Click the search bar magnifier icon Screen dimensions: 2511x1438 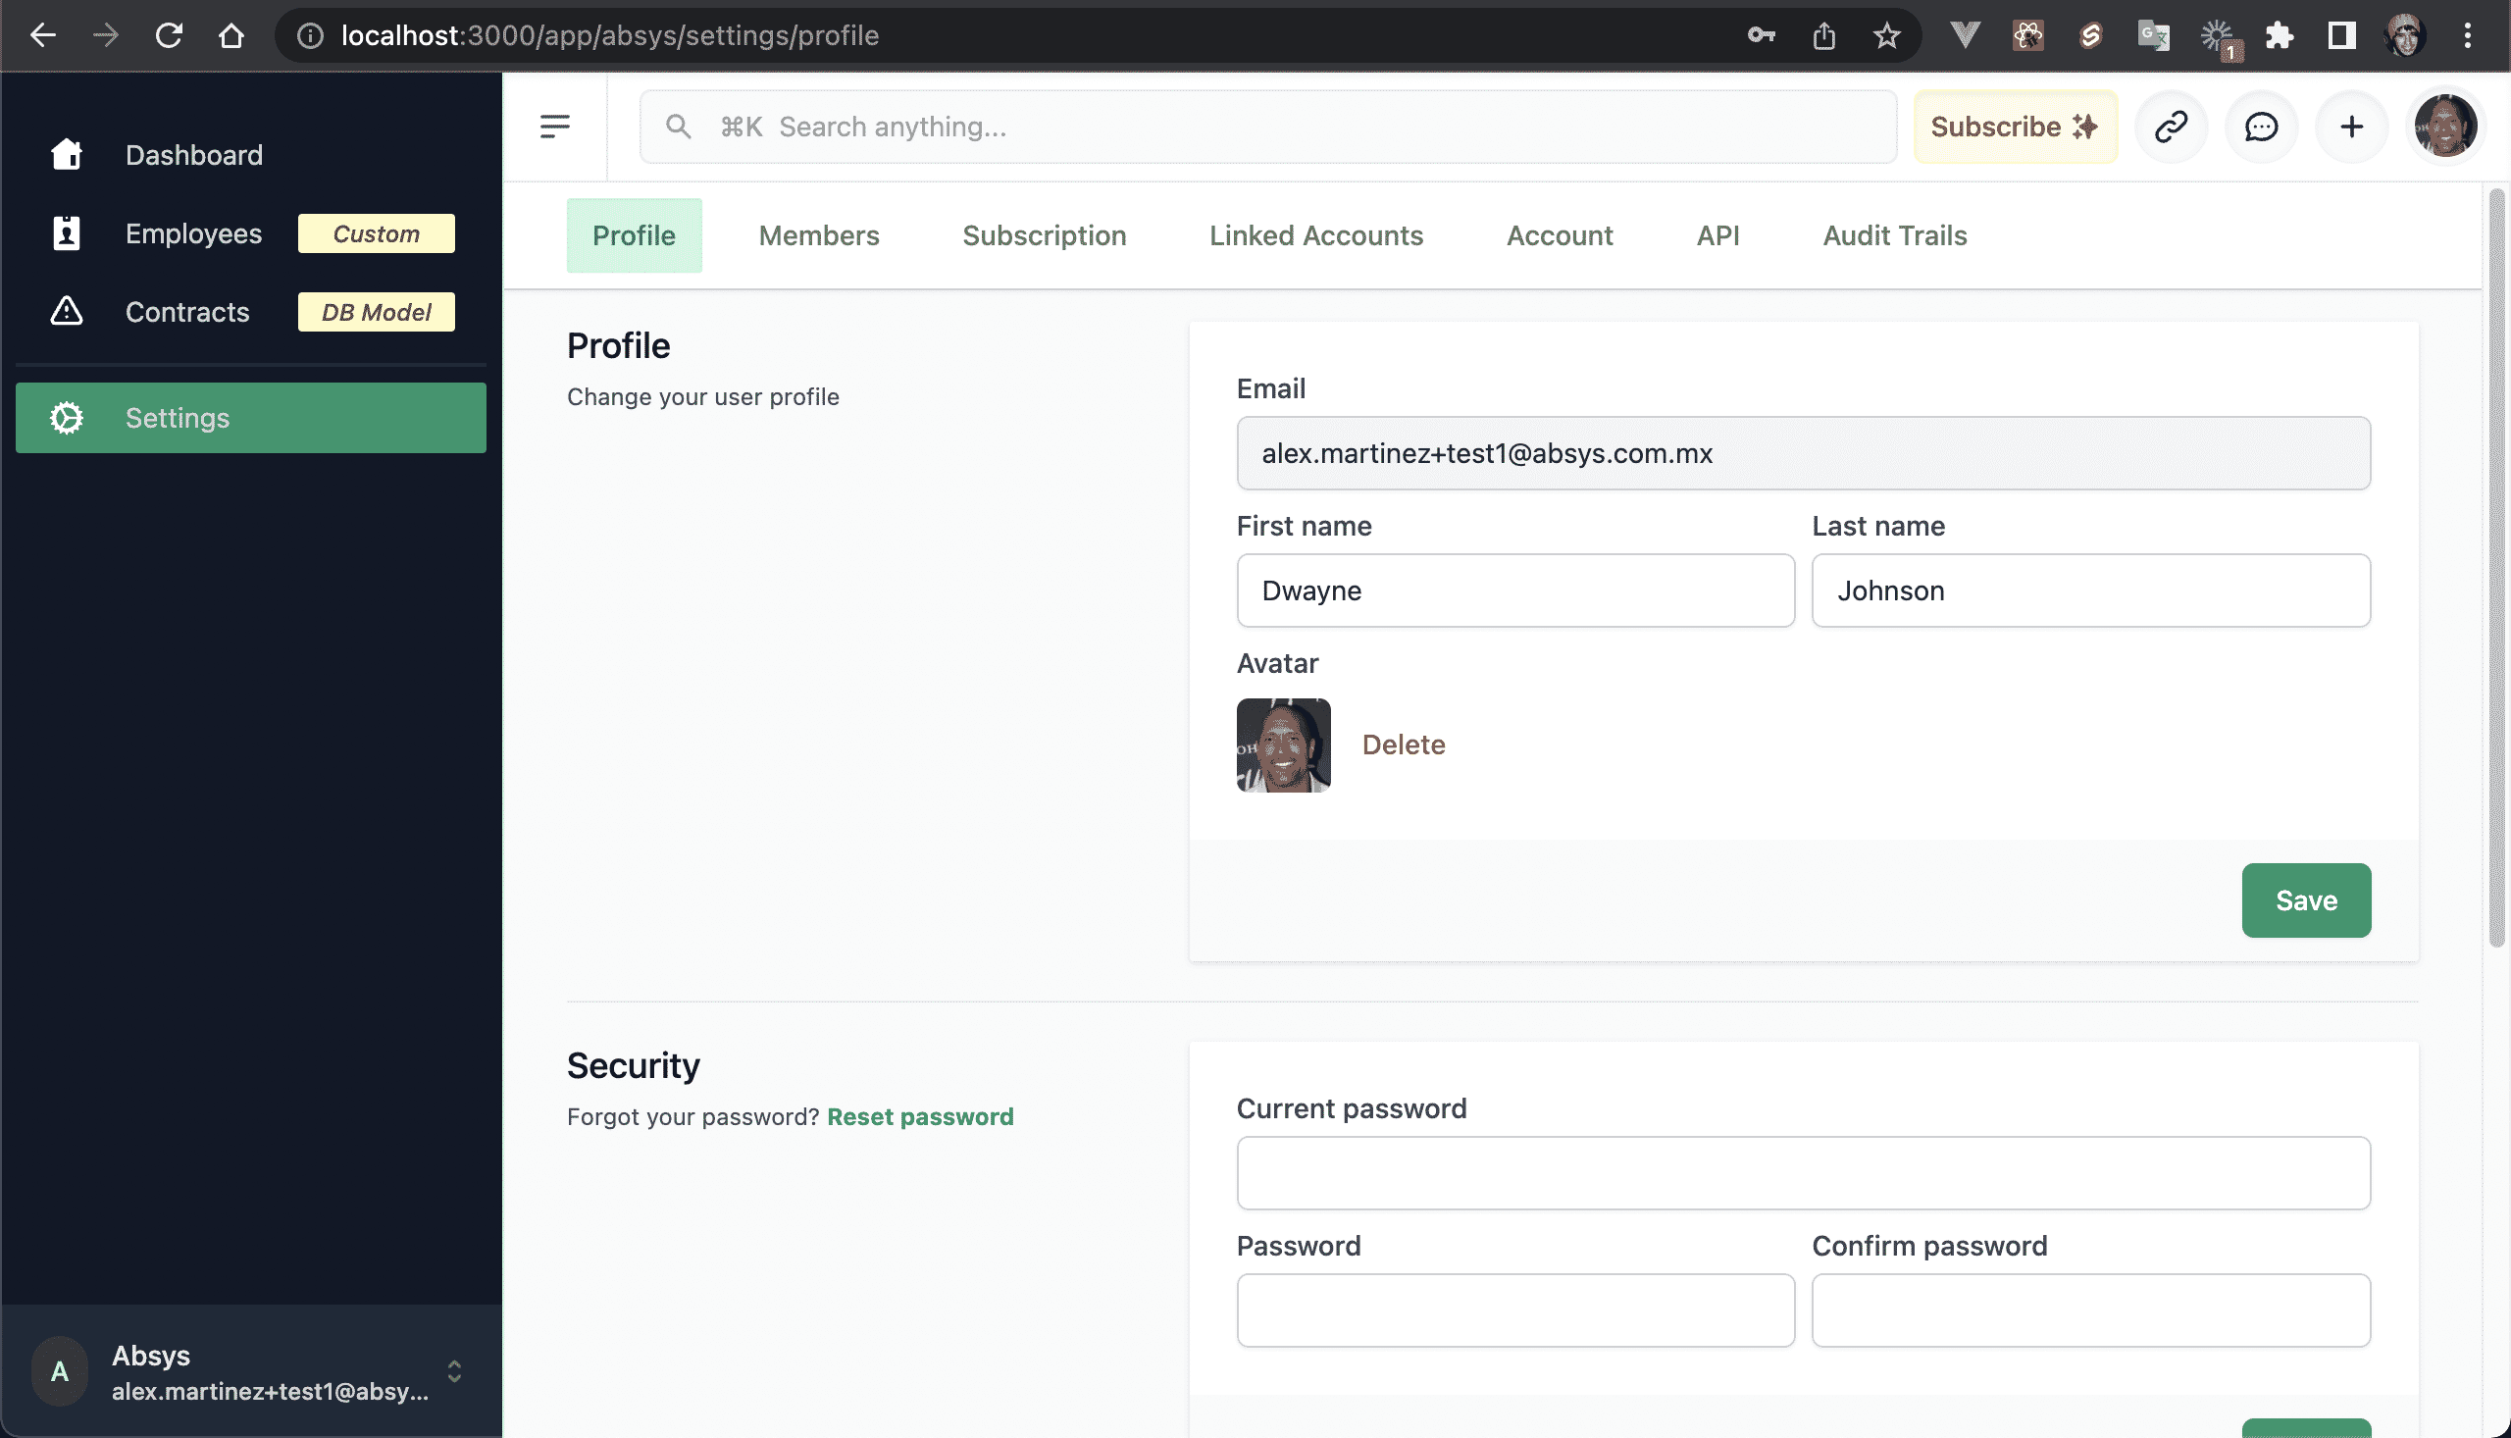click(678, 126)
